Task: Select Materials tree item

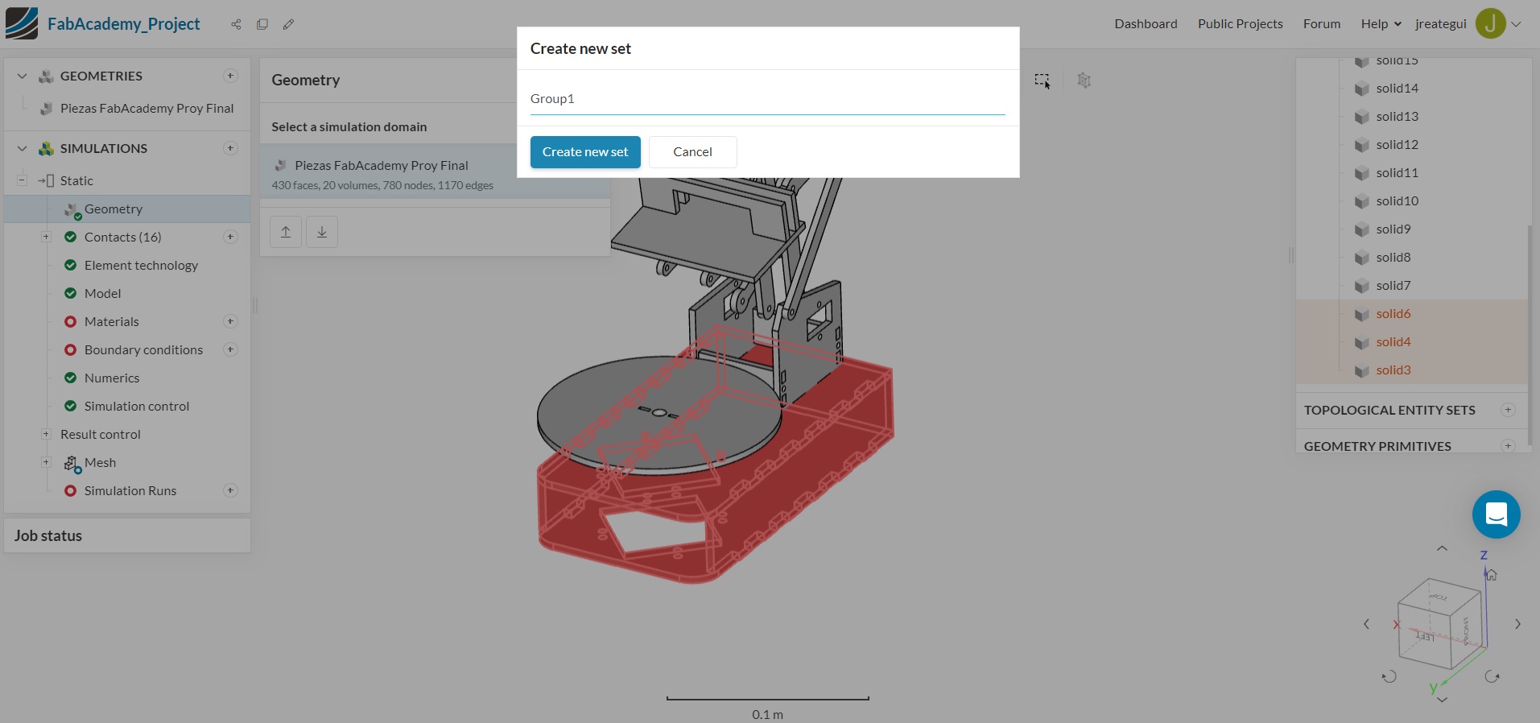Action: point(111,321)
